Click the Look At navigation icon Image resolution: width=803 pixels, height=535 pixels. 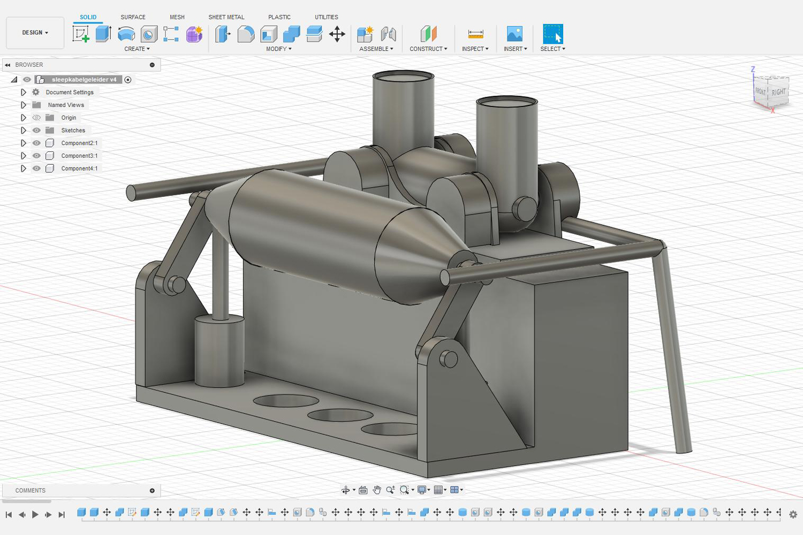(x=363, y=490)
